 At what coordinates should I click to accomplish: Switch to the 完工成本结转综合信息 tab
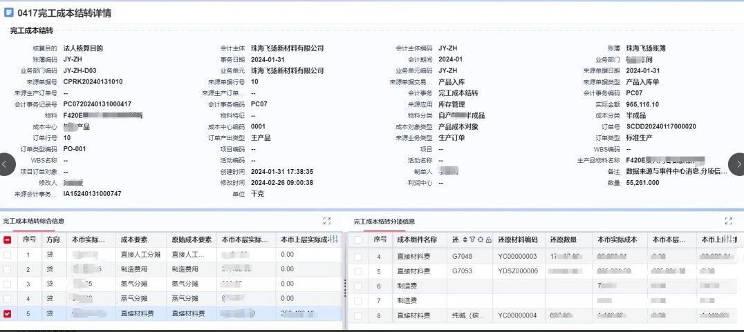(34, 221)
